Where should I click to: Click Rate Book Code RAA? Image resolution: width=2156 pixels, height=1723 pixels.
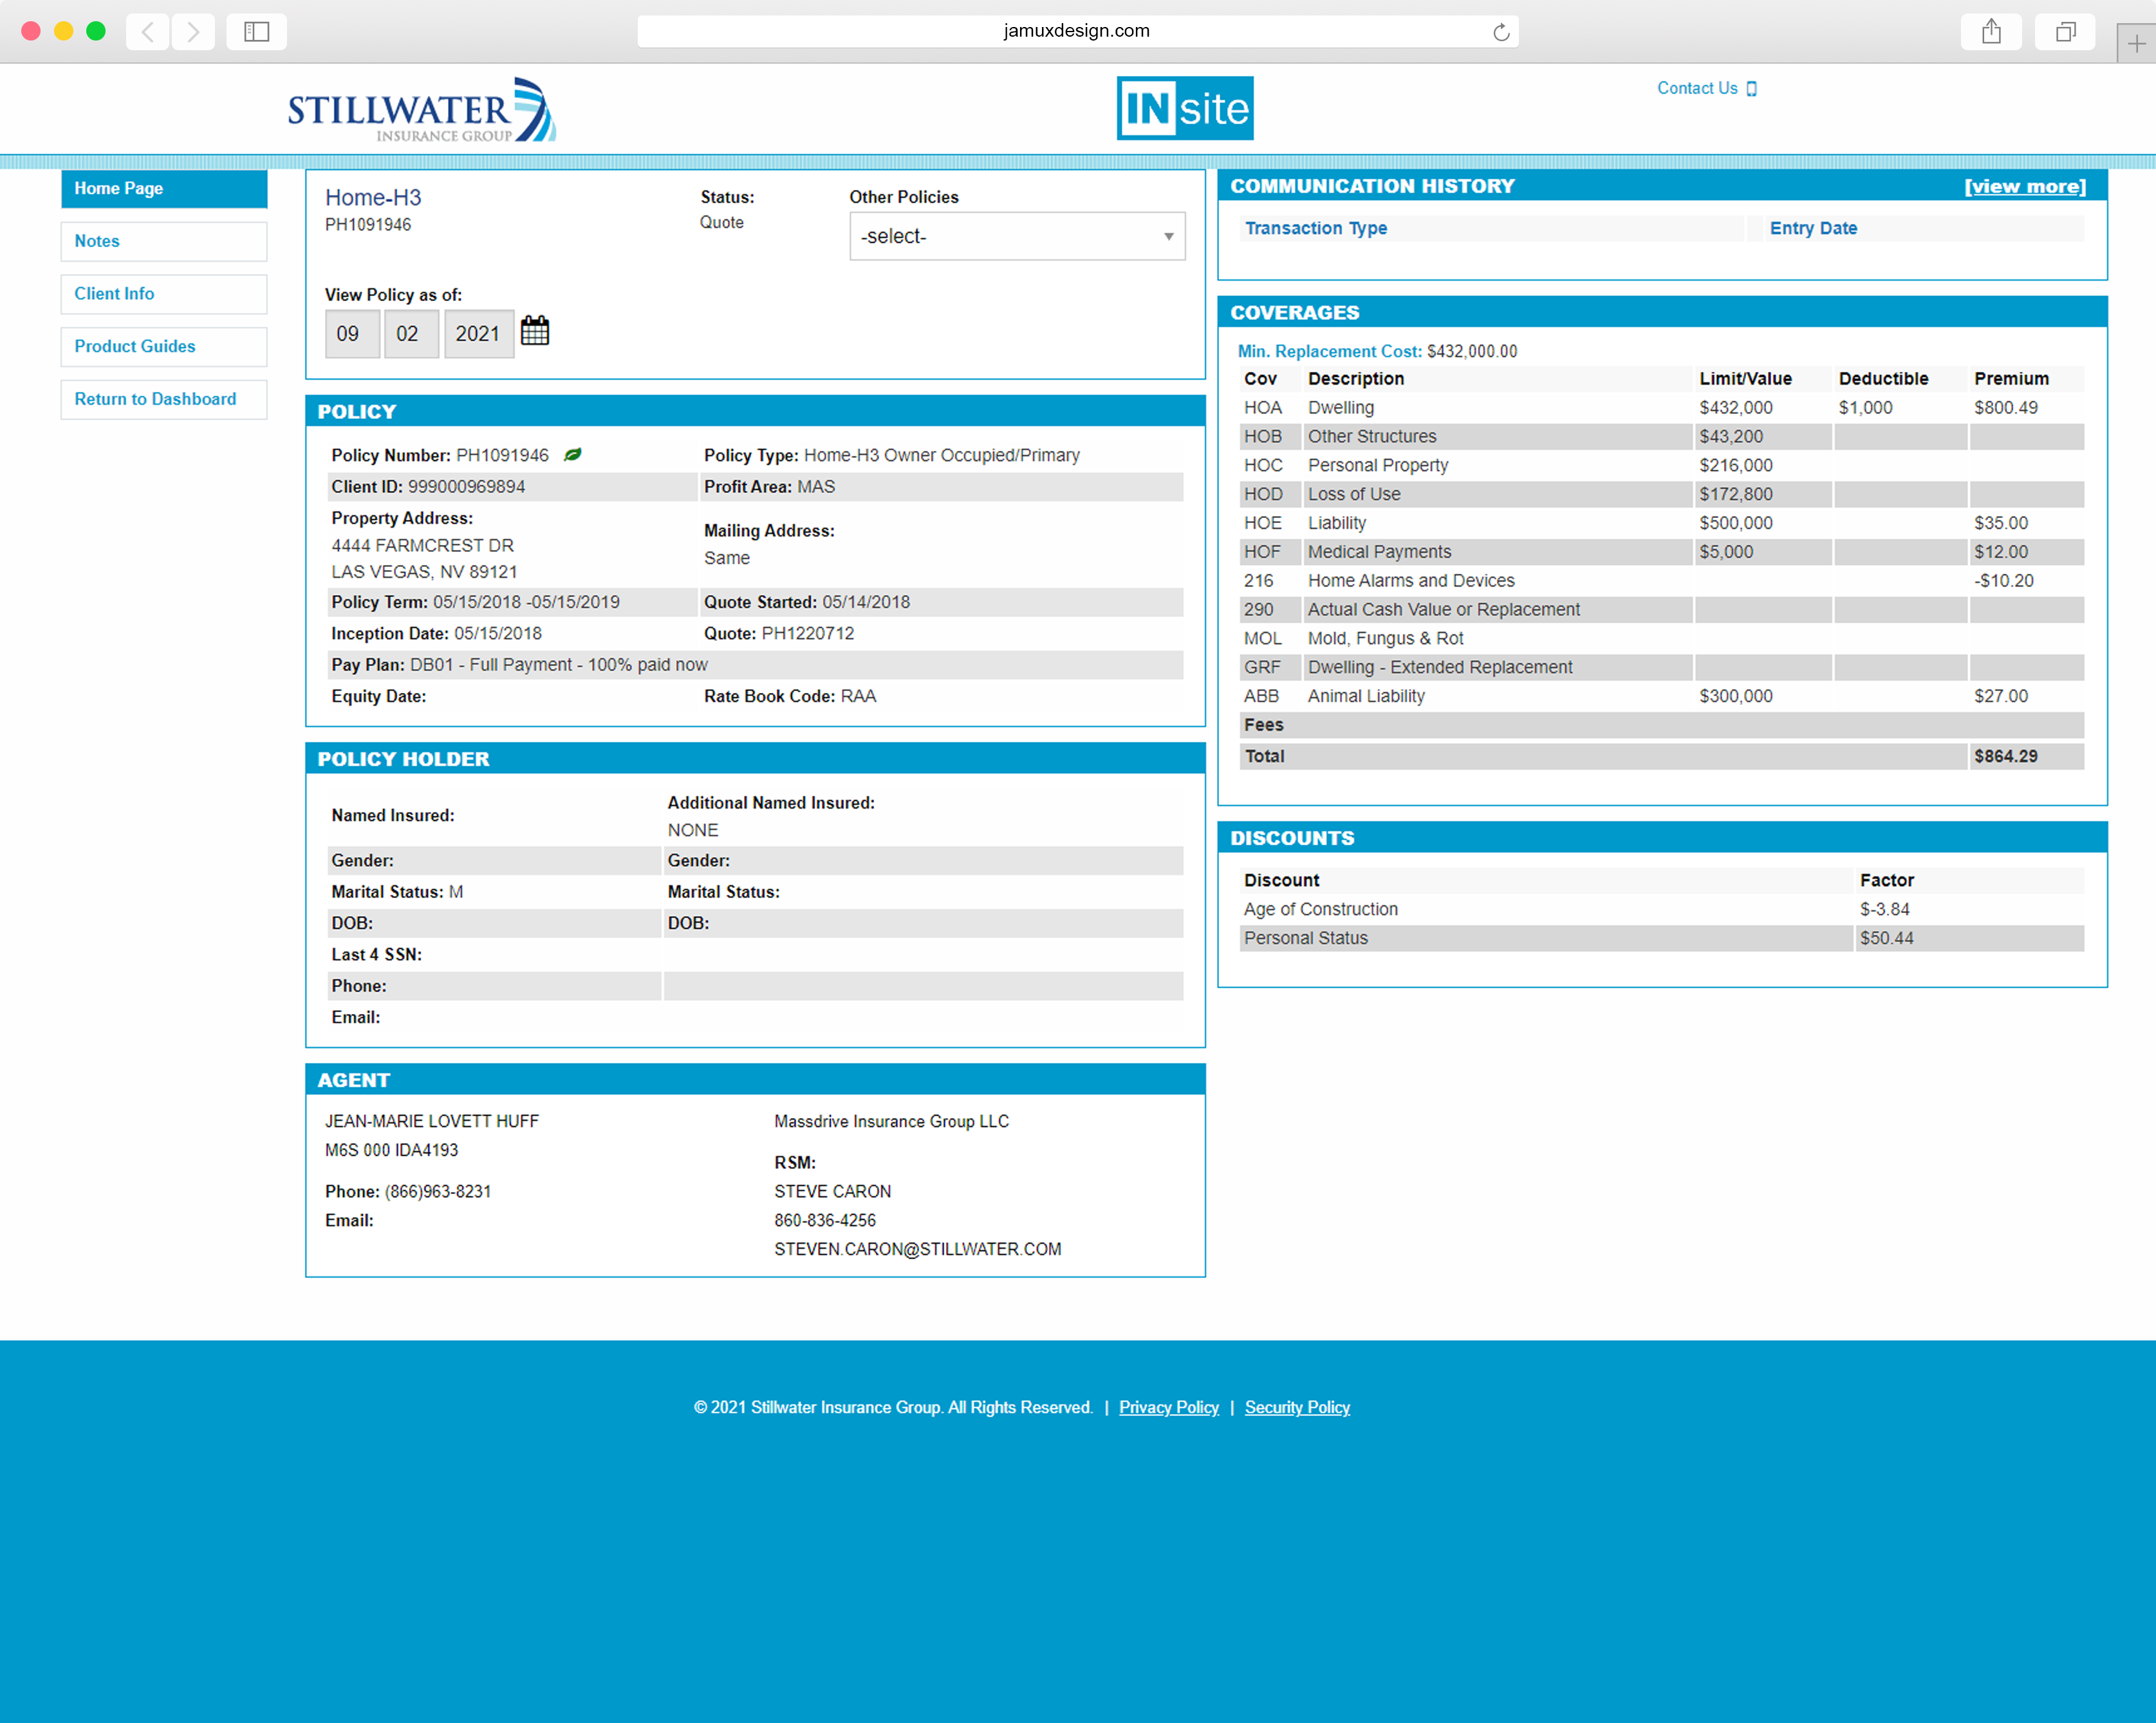pyautogui.click(x=858, y=697)
